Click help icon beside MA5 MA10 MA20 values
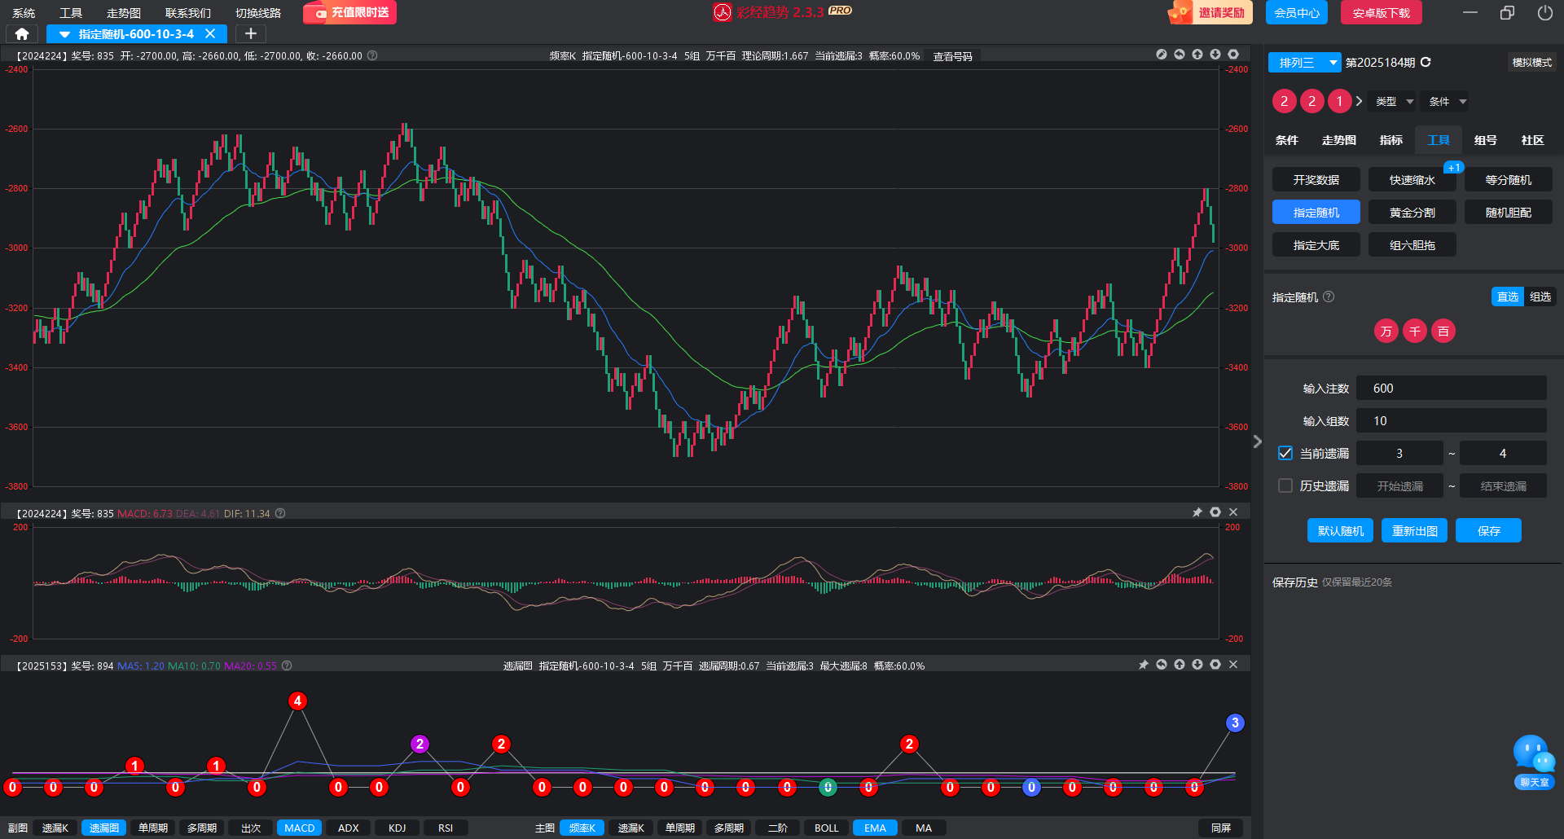 coord(287,665)
